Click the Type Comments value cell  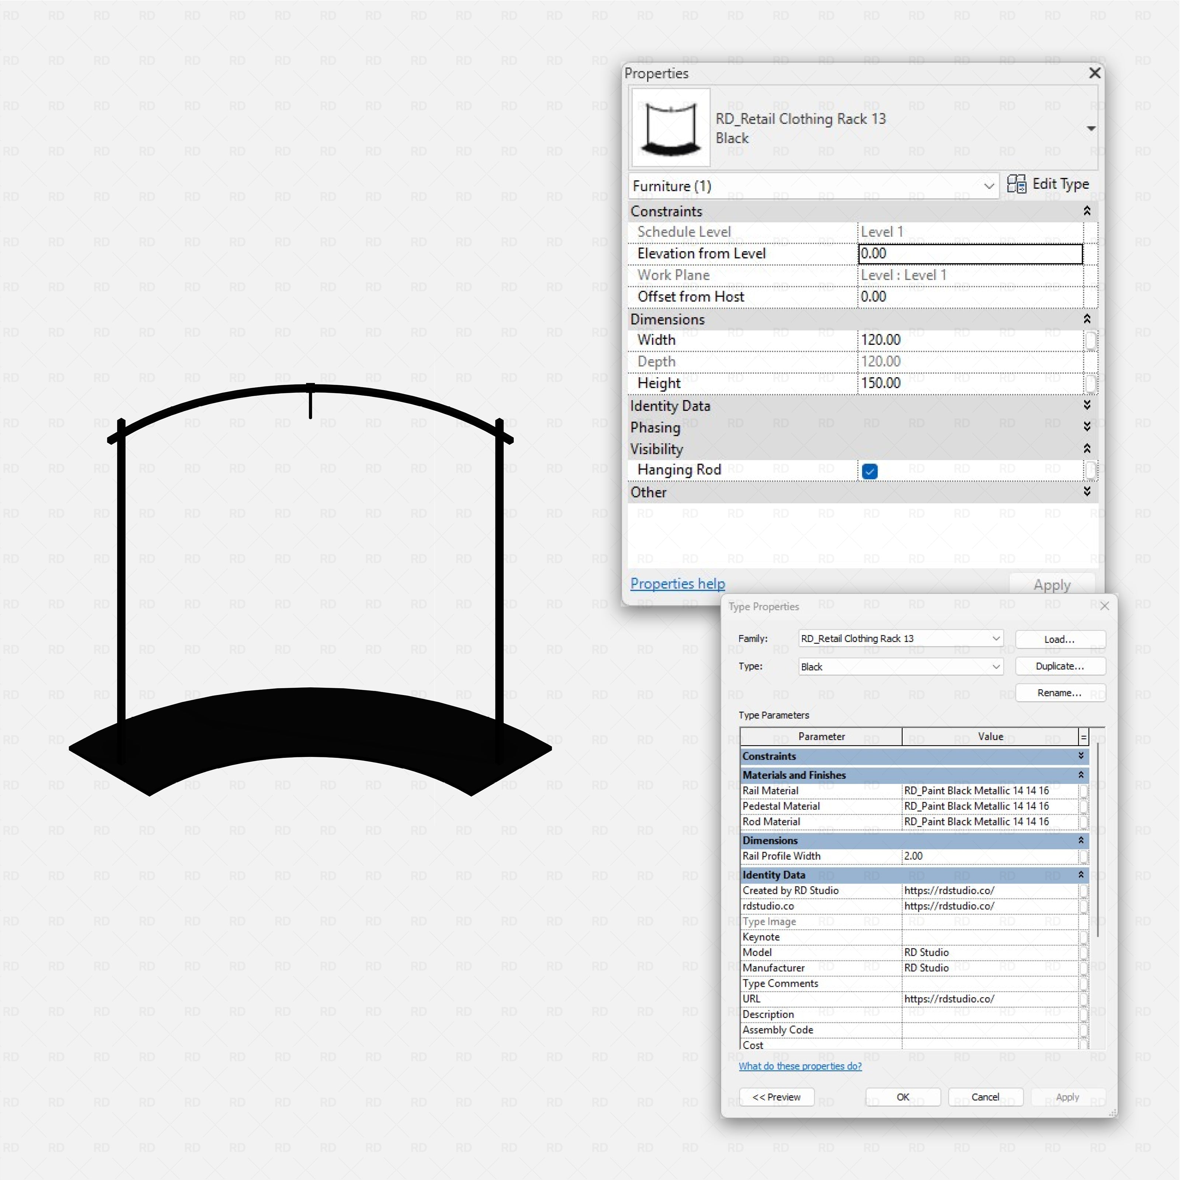click(x=990, y=983)
